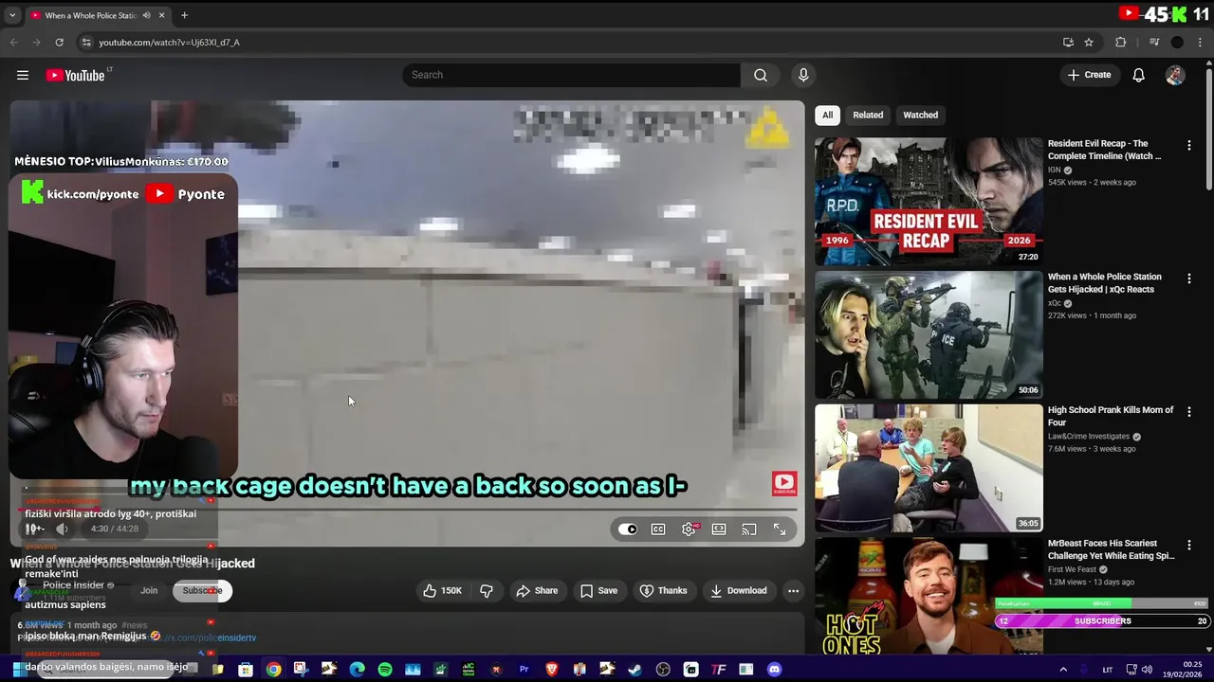The image size is (1214, 682).
Task: Open more actions under the video
Action: [x=793, y=591]
